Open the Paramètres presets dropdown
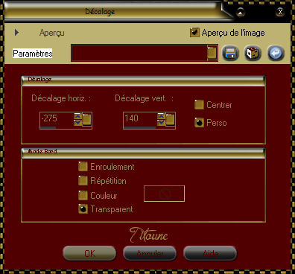295x274 pixels. click(212, 53)
